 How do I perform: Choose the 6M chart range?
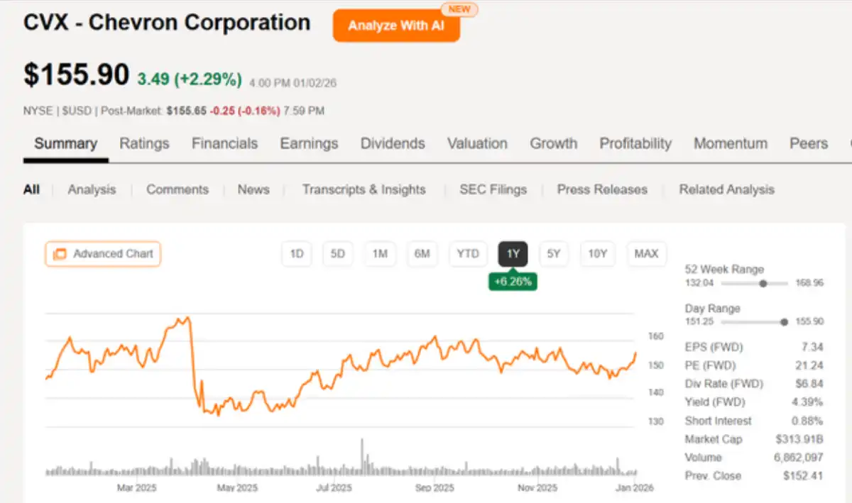tap(422, 254)
